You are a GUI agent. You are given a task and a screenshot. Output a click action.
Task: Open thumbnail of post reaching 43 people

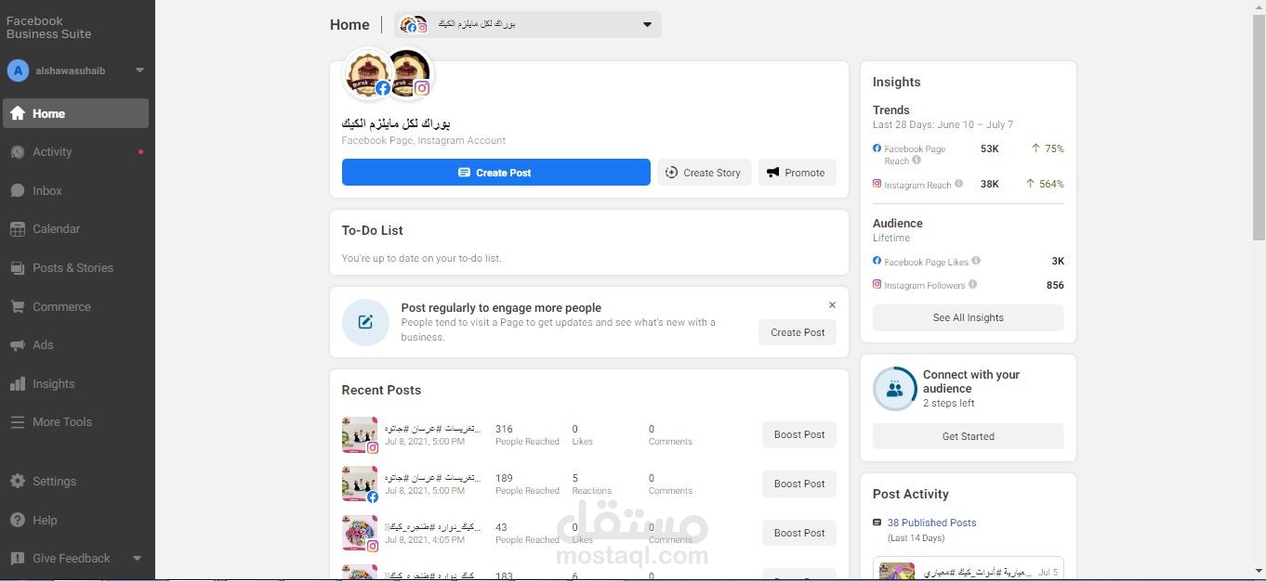(360, 533)
